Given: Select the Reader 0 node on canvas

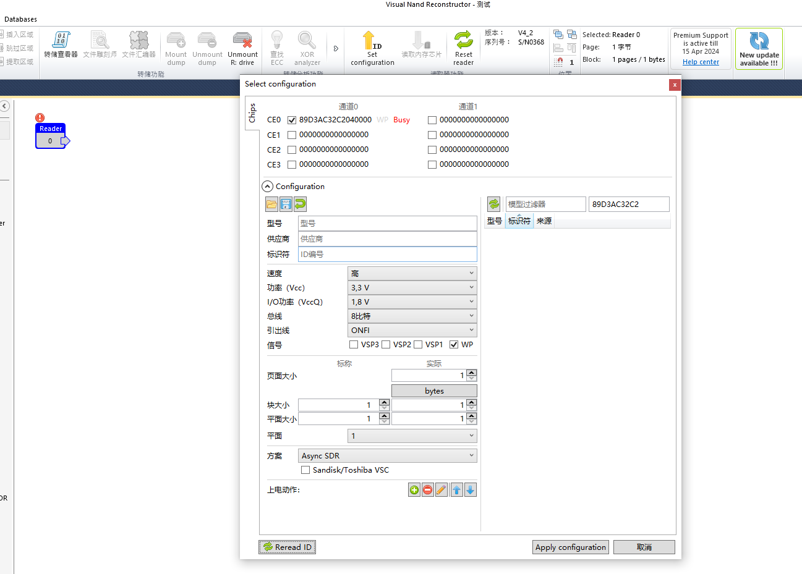Looking at the screenshot, I should pos(51,136).
